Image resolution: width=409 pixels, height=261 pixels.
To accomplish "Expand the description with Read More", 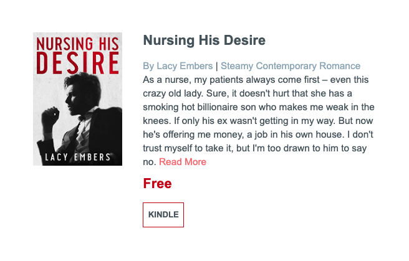I will 183,162.
